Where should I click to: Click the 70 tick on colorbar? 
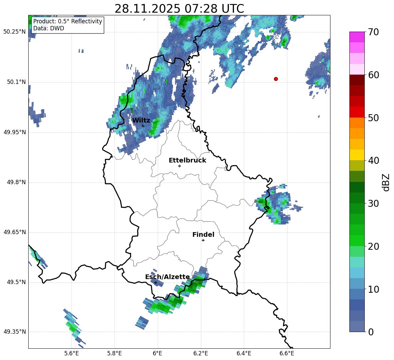click(x=373, y=32)
